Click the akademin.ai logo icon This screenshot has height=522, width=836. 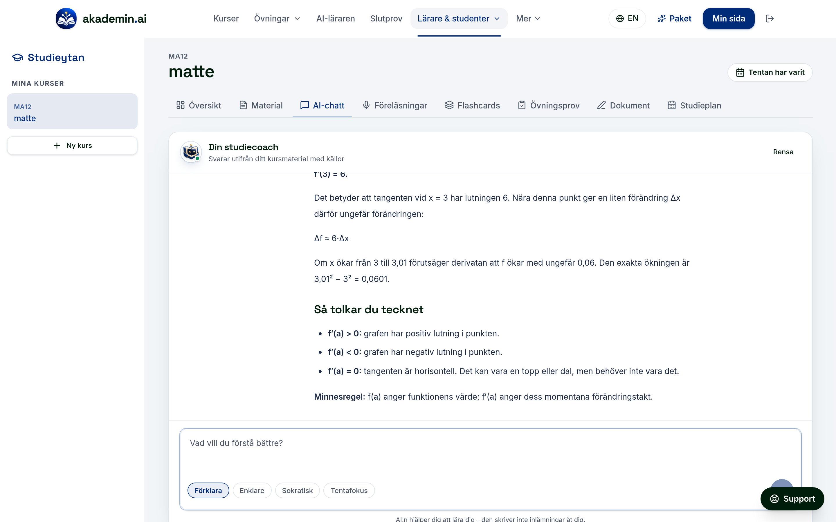66,19
